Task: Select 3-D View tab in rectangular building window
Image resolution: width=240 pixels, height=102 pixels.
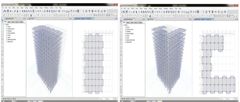Action: (x=32, y=19)
